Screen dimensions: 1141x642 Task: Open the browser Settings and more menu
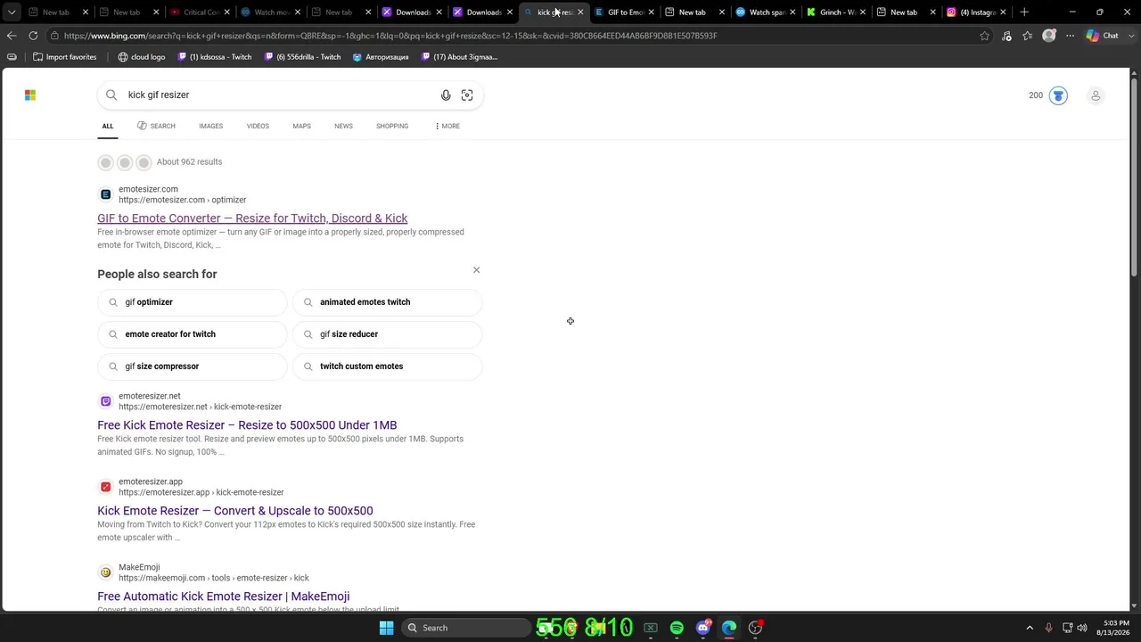click(1070, 36)
